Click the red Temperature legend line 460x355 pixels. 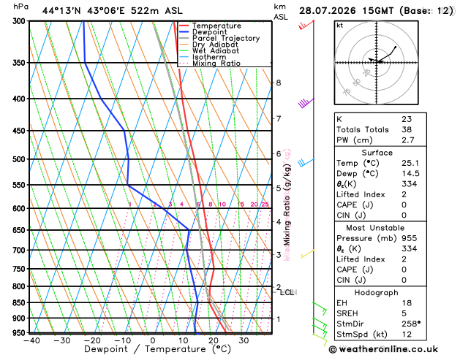click(x=184, y=26)
